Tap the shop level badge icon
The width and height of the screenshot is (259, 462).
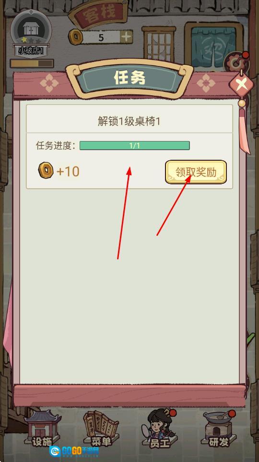pos(31,28)
